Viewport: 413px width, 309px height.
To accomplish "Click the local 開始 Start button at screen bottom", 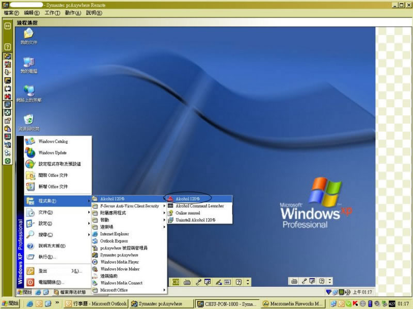I will click(10, 303).
